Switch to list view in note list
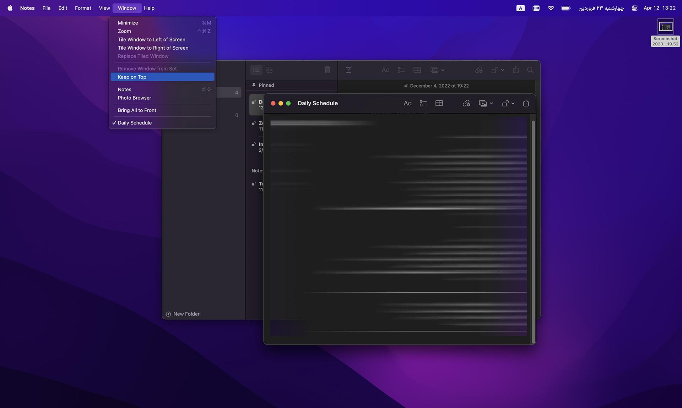This screenshot has width=682, height=408. point(256,70)
